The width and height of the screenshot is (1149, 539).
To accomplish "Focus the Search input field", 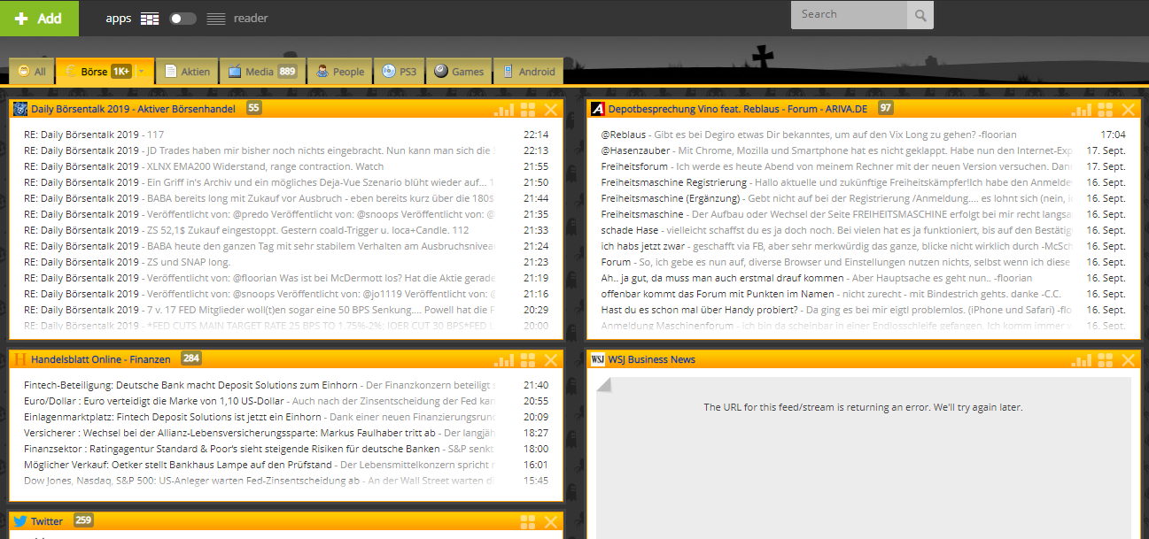I will tap(850, 14).
